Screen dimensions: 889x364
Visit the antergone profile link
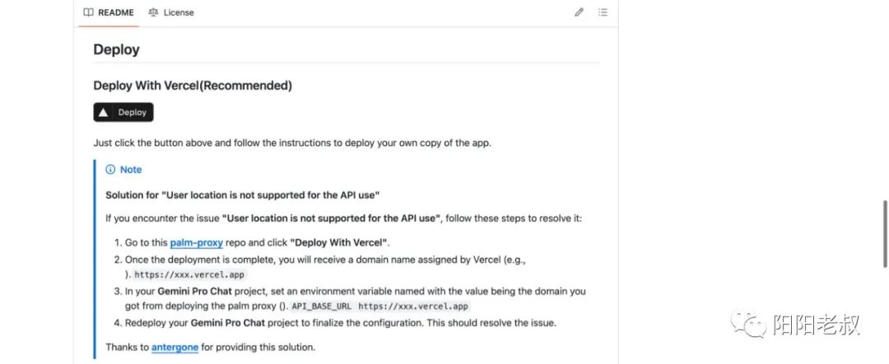(175, 348)
